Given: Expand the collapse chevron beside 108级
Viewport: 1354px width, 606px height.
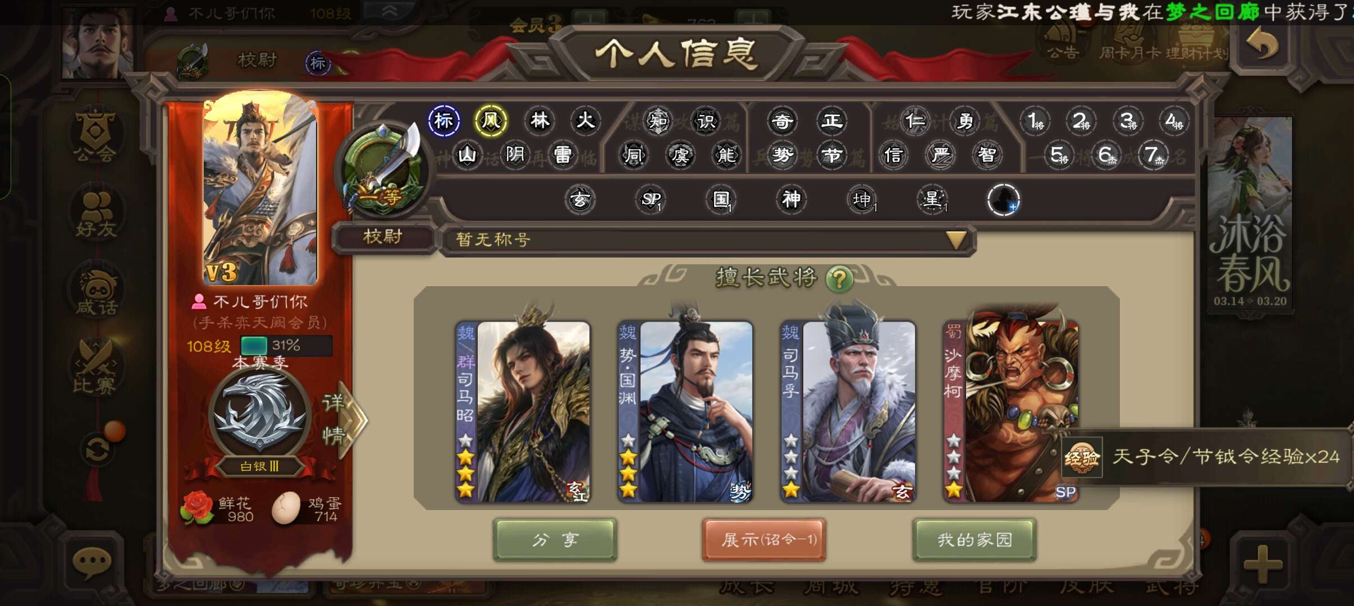Looking at the screenshot, I should (390, 11).
